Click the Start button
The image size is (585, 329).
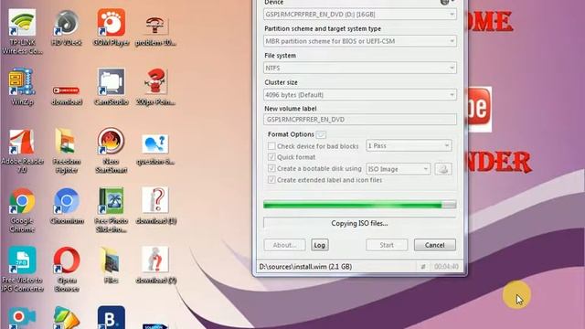point(387,245)
